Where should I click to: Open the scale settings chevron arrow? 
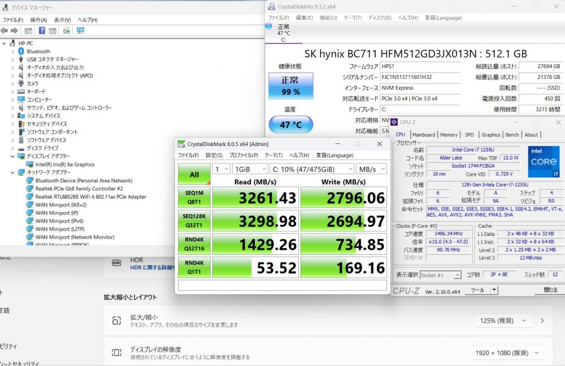(x=542, y=321)
